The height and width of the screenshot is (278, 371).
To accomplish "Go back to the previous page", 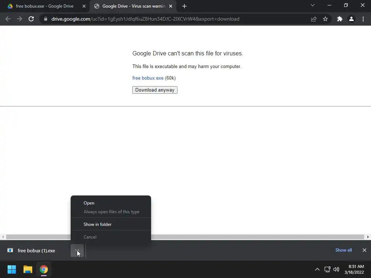I will coord(8,19).
